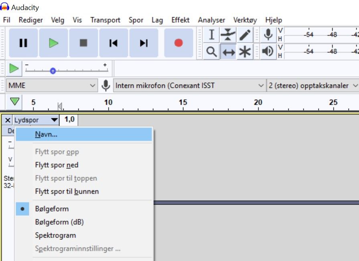Click the recording meter microphone icon
This screenshot has width=359, height=261.
click(x=268, y=35)
